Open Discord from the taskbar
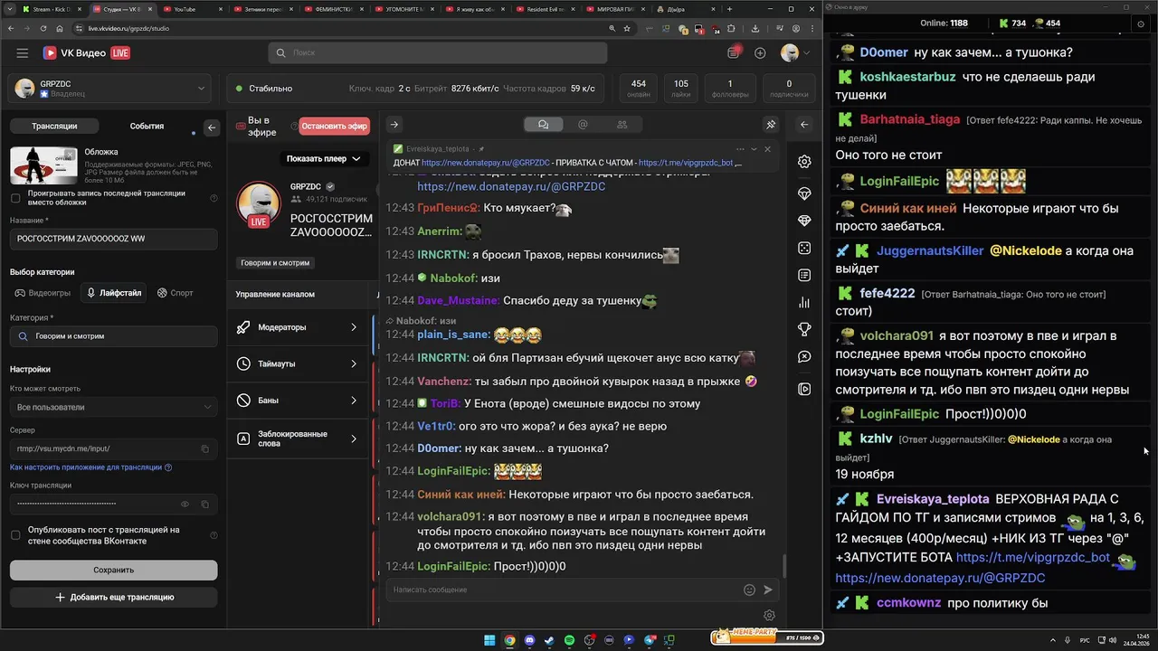 pyautogui.click(x=529, y=640)
